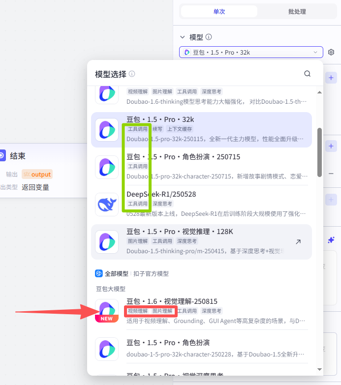Click the second plus button on right panel
The width and height of the screenshot is (341, 385).
tap(331, 146)
